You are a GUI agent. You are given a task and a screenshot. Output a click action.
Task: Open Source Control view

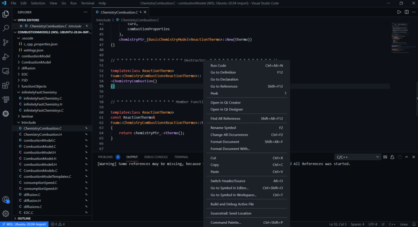(x=6, y=42)
